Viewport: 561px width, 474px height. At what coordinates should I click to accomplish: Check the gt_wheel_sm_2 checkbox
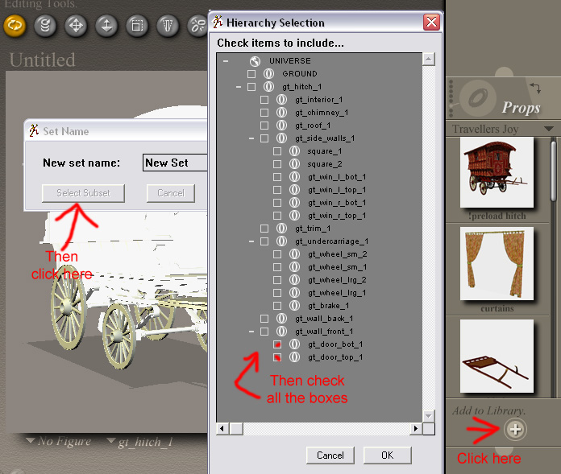(x=277, y=254)
